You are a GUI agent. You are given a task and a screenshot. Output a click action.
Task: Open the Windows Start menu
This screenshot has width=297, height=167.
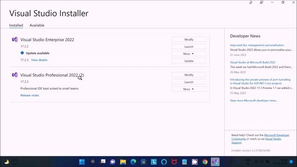[82, 162]
